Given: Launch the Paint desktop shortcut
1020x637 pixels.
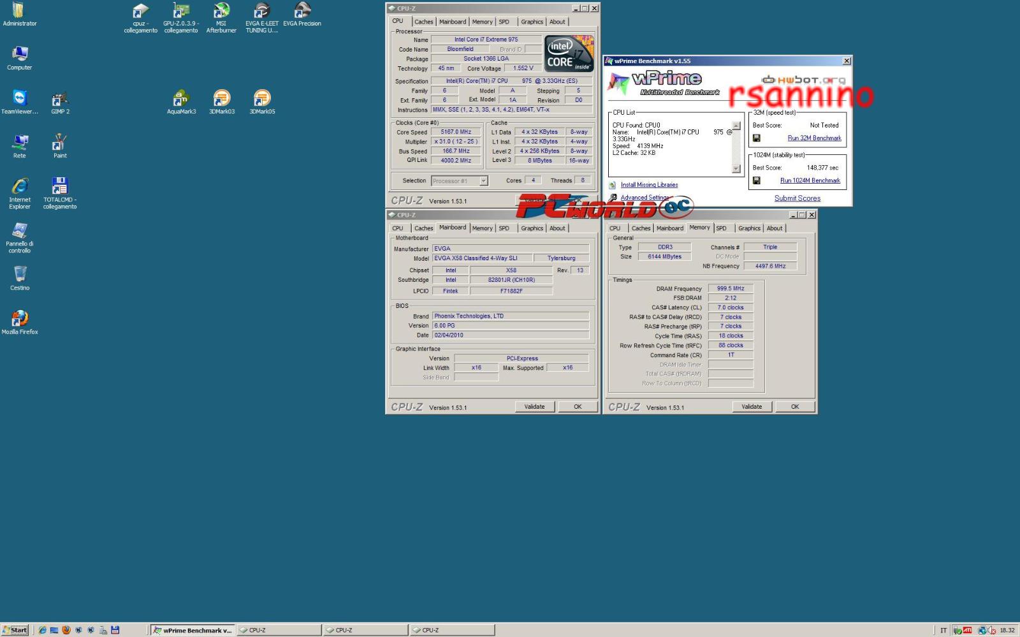Looking at the screenshot, I should (x=60, y=146).
